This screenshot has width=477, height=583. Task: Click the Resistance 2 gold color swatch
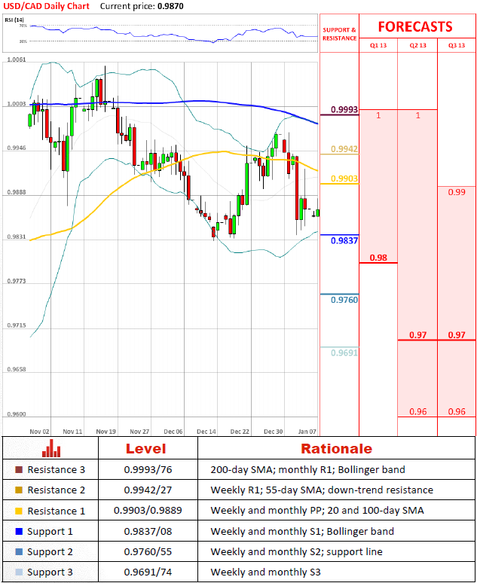(x=19, y=490)
